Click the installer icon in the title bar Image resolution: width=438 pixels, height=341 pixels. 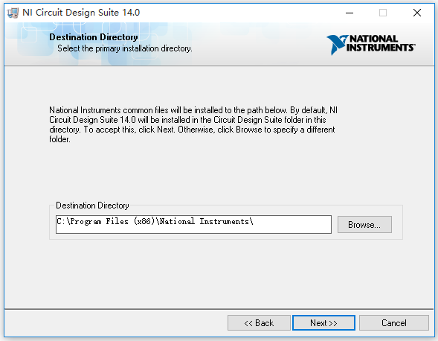click(13, 13)
